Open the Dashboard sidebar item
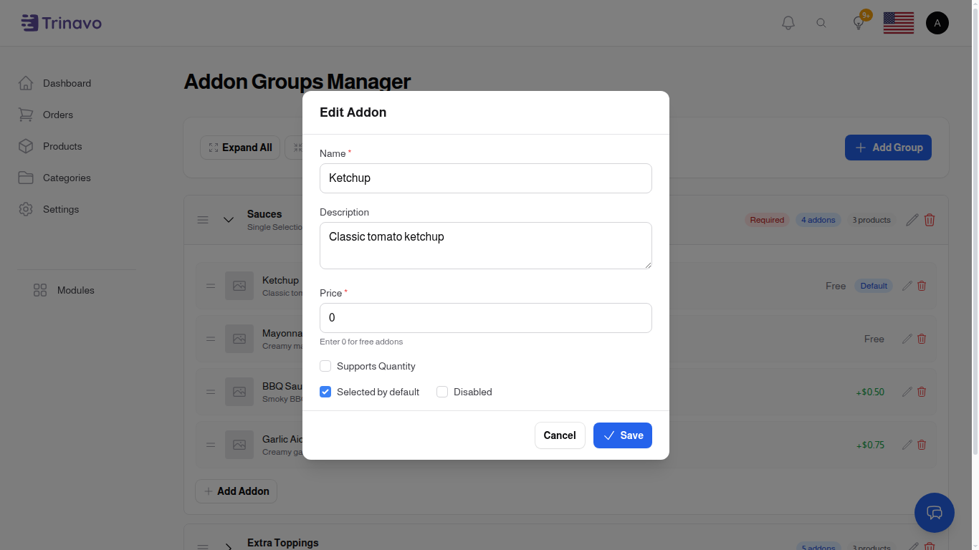Image resolution: width=979 pixels, height=550 pixels. click(67, 83)
